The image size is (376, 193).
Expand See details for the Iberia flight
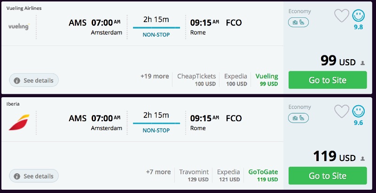tap(34, 176)
